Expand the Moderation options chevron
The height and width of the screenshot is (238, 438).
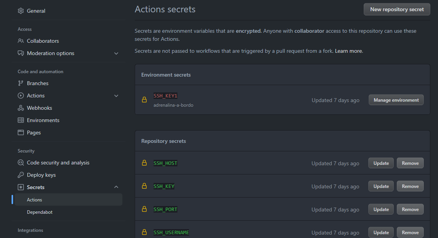click(116, 54)
